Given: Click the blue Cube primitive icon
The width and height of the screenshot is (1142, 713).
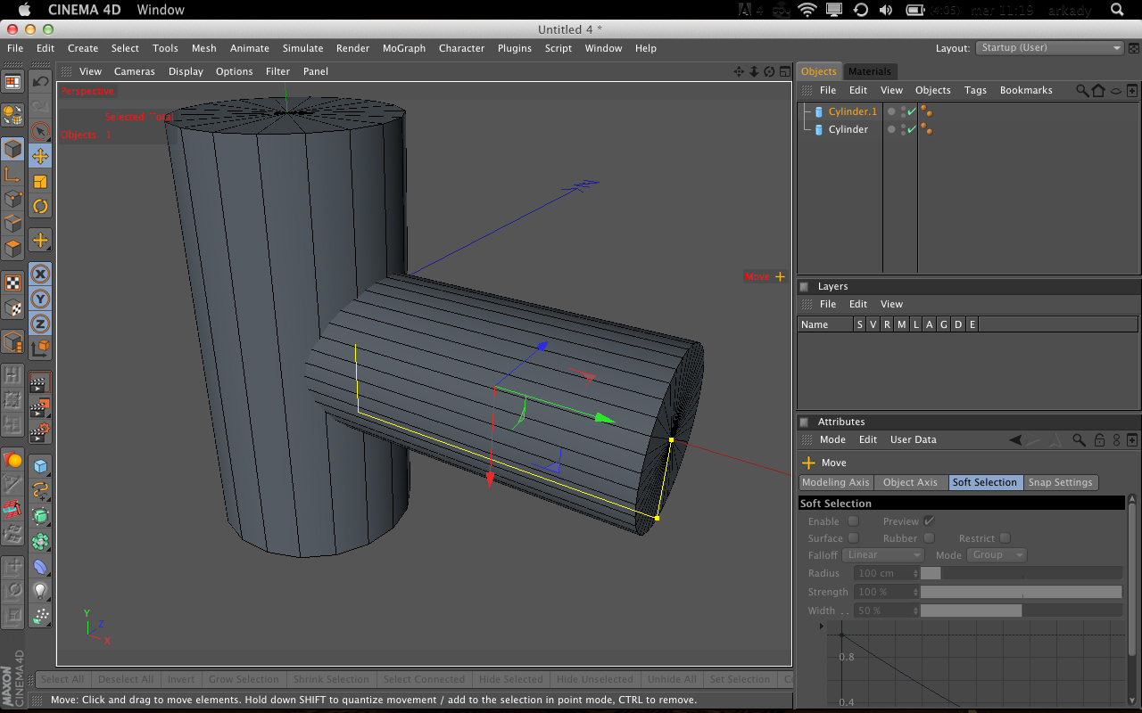Looking at the screenshot, I should (40, 466).
